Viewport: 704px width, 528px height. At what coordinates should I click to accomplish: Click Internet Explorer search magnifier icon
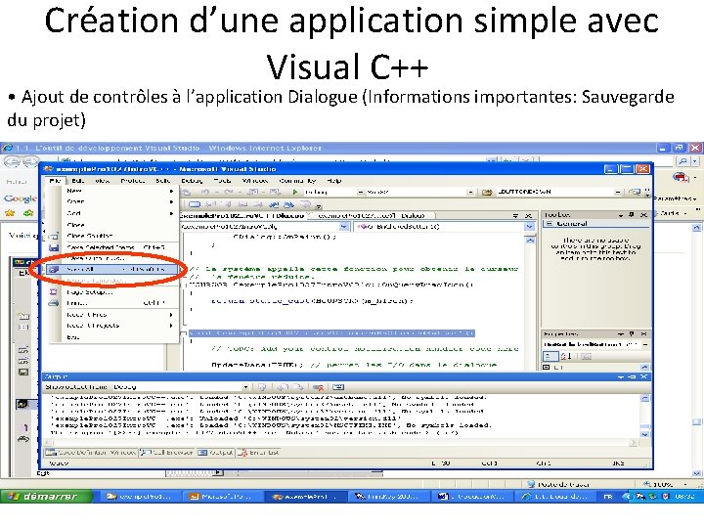(x=682, y=161)
